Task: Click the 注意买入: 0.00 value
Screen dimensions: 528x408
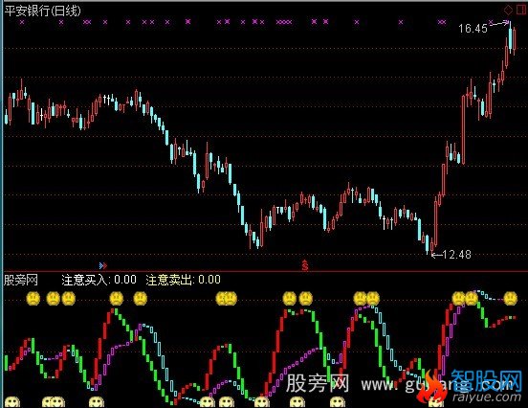Action: pyautogui.click(x=99, y=280)
